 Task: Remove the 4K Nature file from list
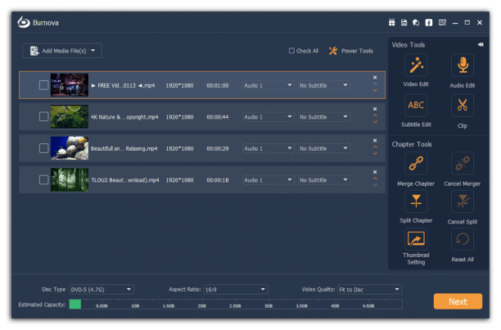point(375,109)
